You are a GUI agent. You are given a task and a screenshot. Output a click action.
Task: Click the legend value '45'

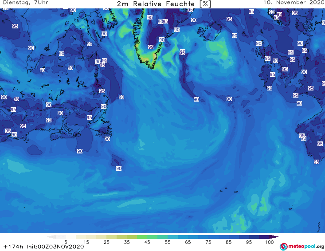point(147,242)
